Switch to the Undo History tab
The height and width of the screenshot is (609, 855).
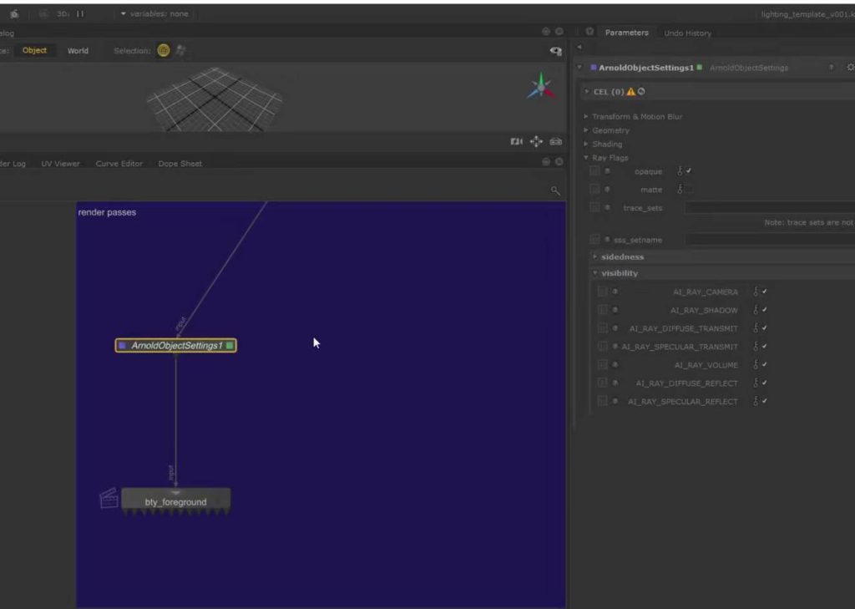(687, 33)
